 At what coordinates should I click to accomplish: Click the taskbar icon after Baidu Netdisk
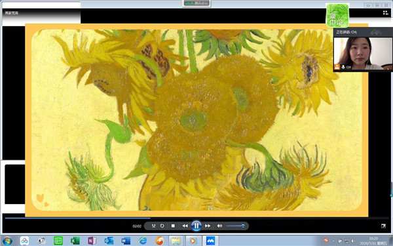point(41,241)
